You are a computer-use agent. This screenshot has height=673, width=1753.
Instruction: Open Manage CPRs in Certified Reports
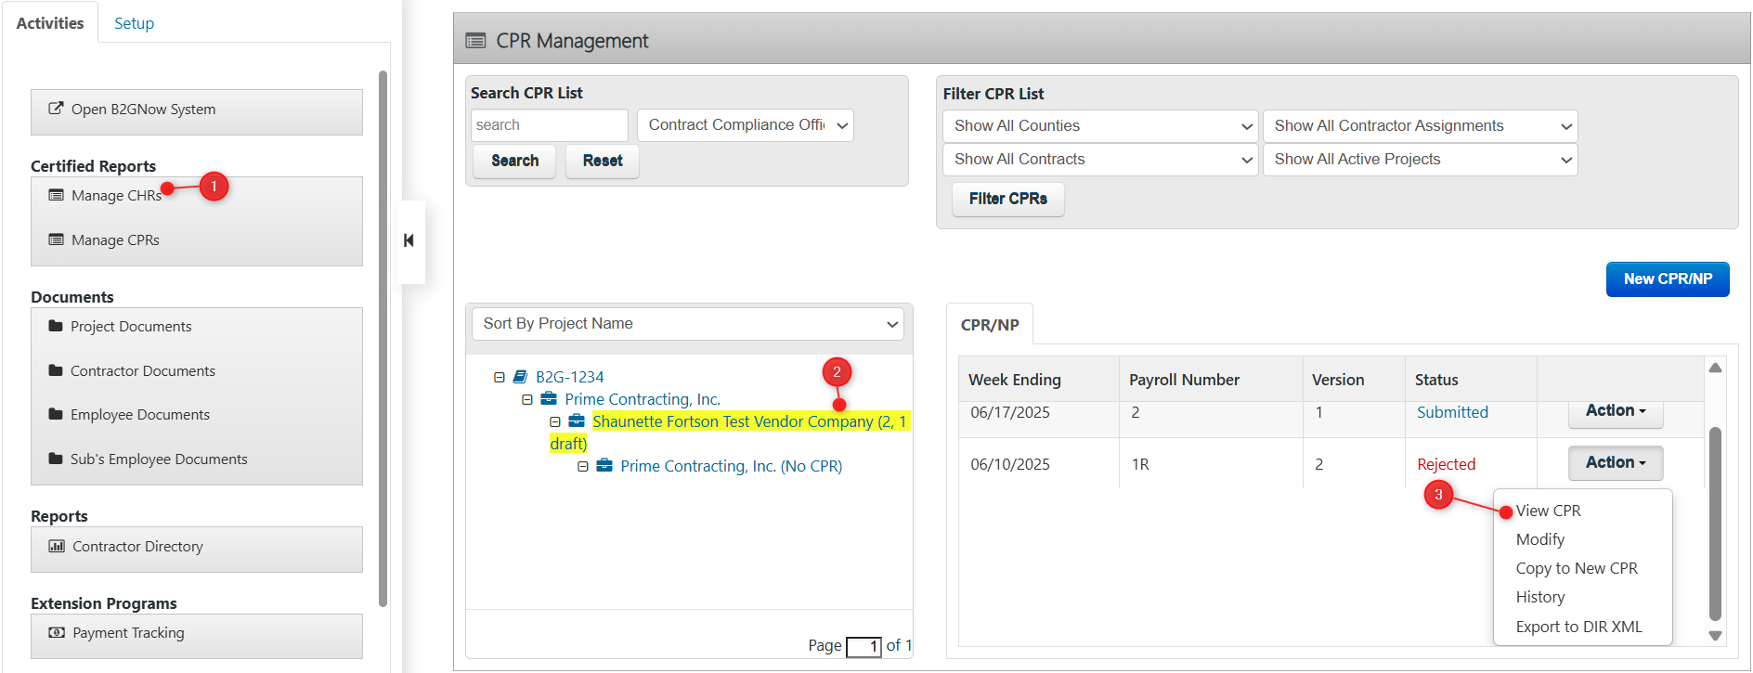click(x=115, y=239)
